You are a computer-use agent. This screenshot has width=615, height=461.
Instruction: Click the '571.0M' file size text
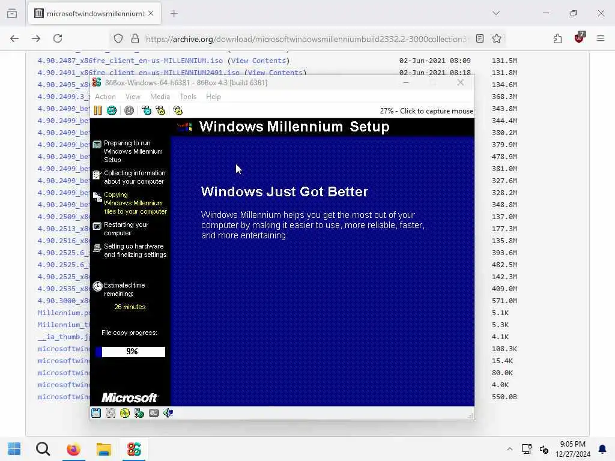(504, 301)
